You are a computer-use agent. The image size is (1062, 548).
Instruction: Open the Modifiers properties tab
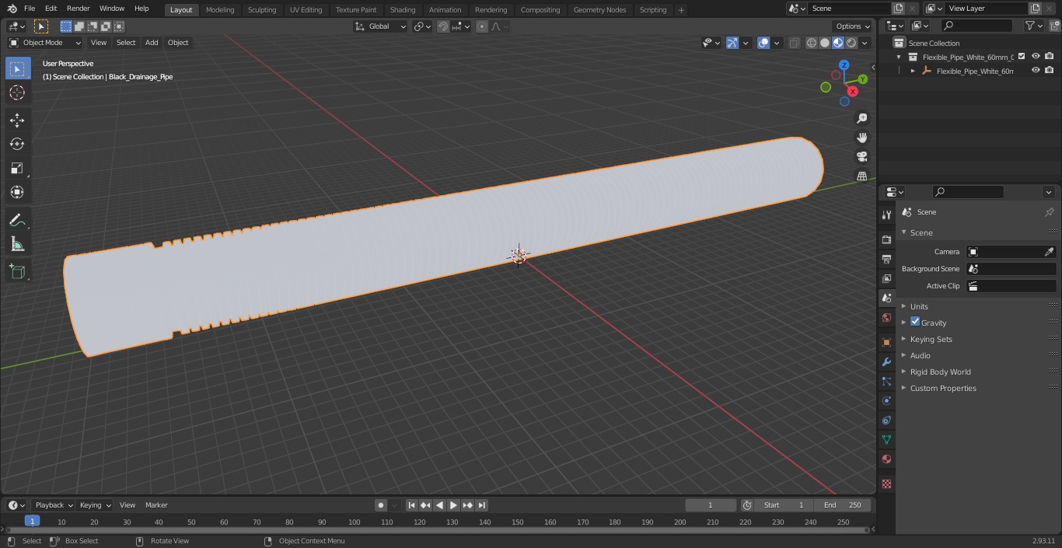tap(886, 361)
